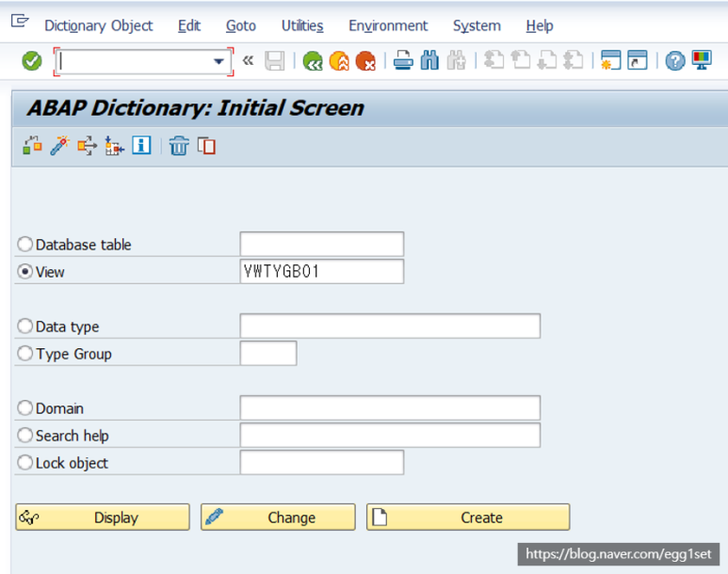Click the Lock object input field

point(322,463)
